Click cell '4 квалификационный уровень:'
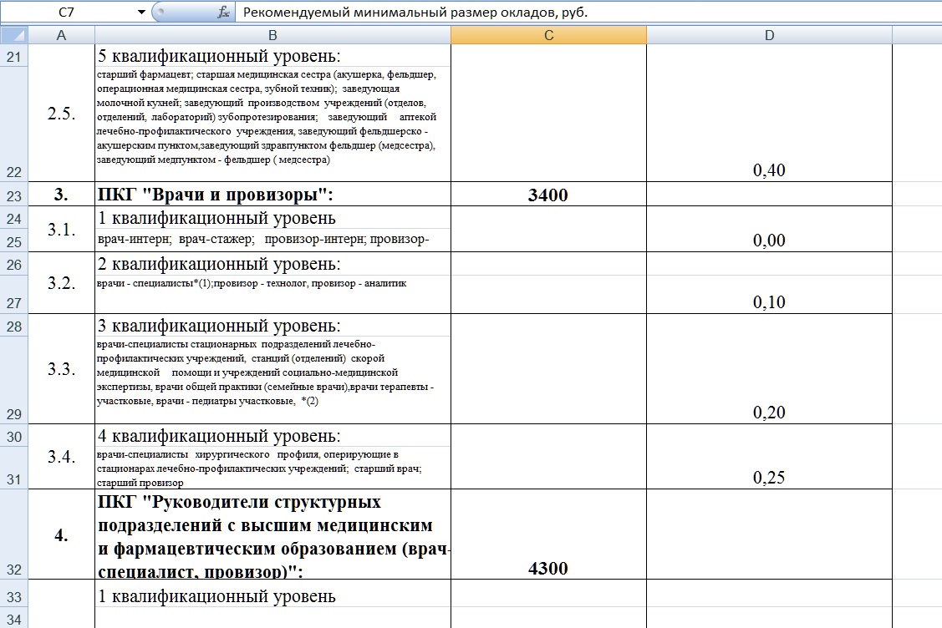 (x=272, y=435)
